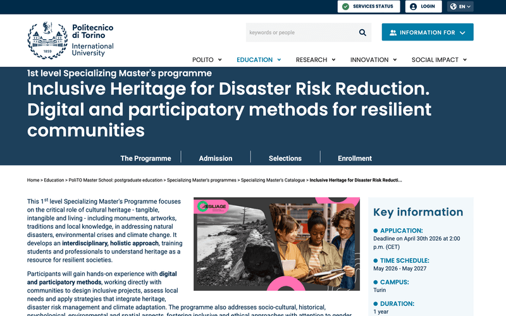Click the Resiliage students programme image
The height and width of the screenshot is (316, 506).
[276, 243]
